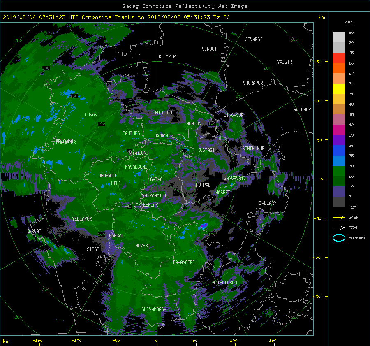Click the RAICHUR city label

pyautogui.click(x=302, y=110)
